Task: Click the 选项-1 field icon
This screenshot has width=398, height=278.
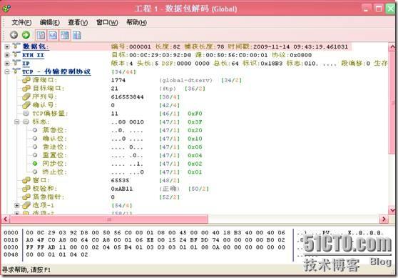Action: point(26,205)
